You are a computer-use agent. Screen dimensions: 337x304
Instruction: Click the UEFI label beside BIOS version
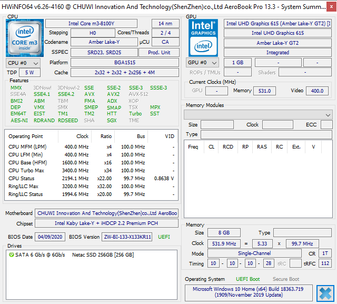tap(164, 237)
